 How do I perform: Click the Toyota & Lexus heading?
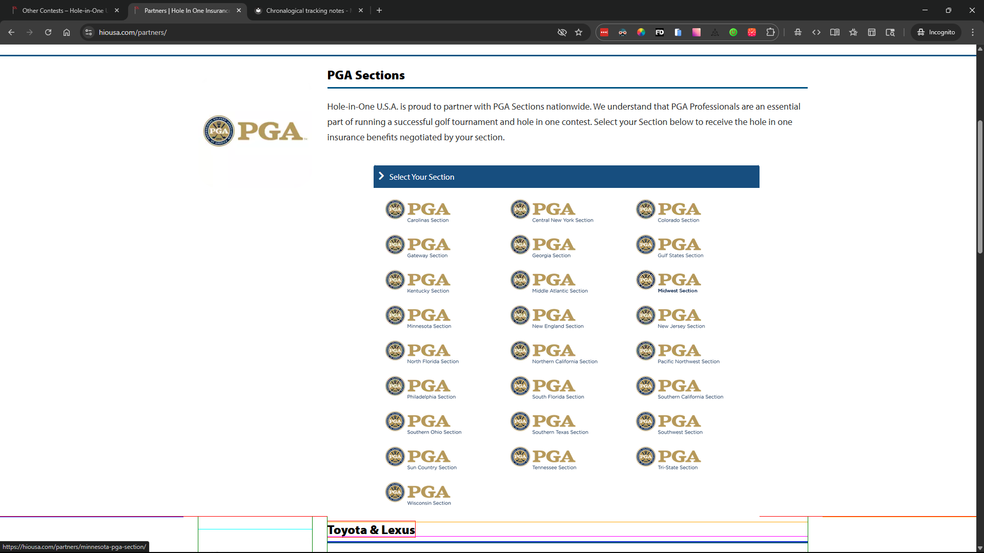[x=371, y=530]
